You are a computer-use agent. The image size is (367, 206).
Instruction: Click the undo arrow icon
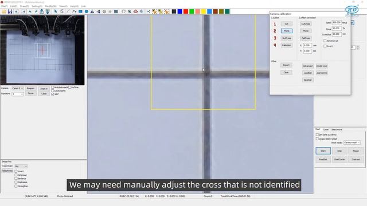pyautogui.click(x=30, y=11)
